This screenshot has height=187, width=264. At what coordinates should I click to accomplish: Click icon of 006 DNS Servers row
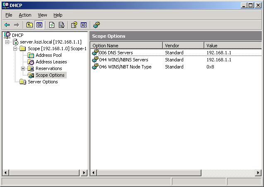tap(95, 52)
